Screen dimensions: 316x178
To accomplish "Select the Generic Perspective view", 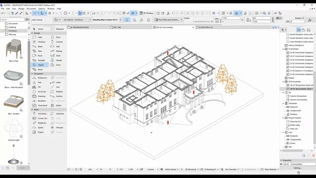I will pyautogui.click(x=298, y=96).
